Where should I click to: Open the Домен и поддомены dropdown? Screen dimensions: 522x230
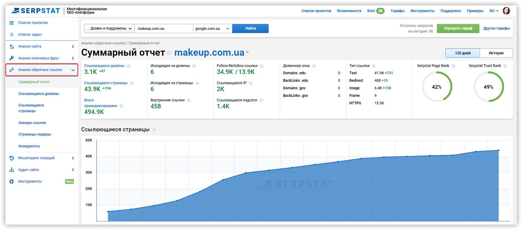[x=109, y=29]
